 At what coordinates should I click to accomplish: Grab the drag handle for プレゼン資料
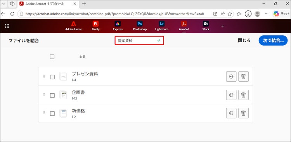pos(44,76)
